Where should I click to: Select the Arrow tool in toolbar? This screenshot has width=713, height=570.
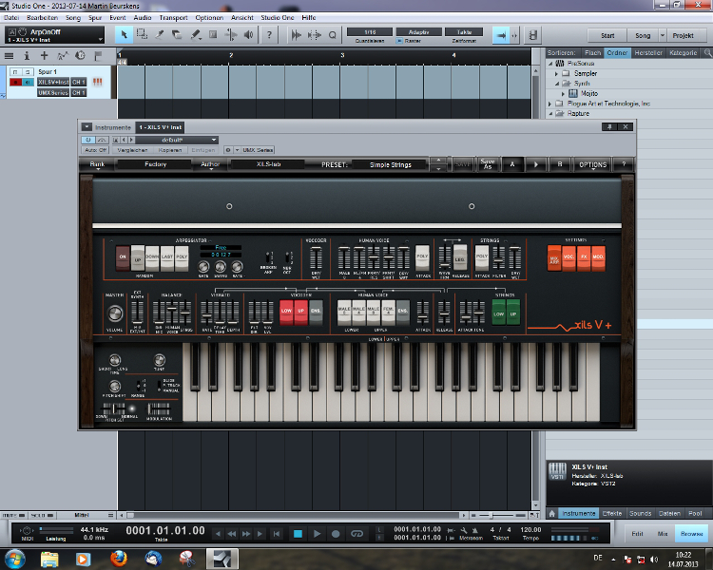pos(124,35)
